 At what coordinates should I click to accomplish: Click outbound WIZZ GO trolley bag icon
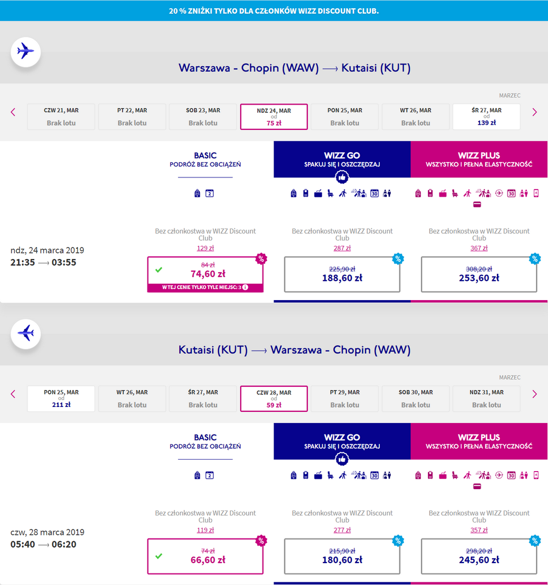tap(306, 193)
